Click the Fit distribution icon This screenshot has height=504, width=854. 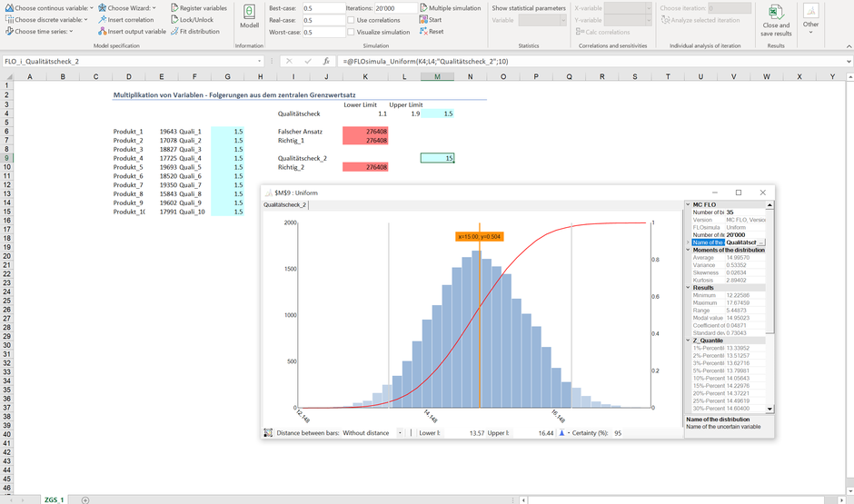[x=174, y=32]
